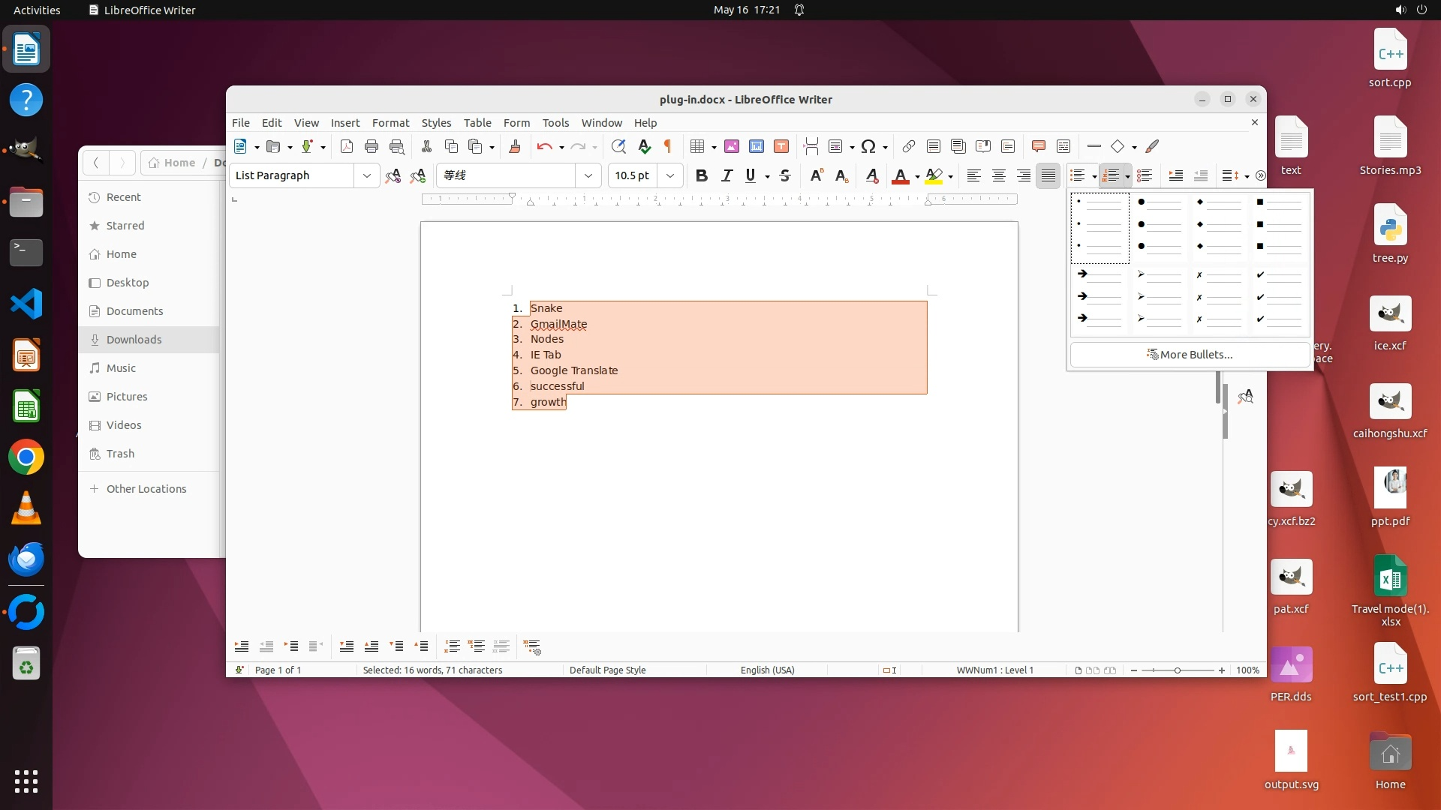Insert special character Omega icon

click(x=868, y=147)
